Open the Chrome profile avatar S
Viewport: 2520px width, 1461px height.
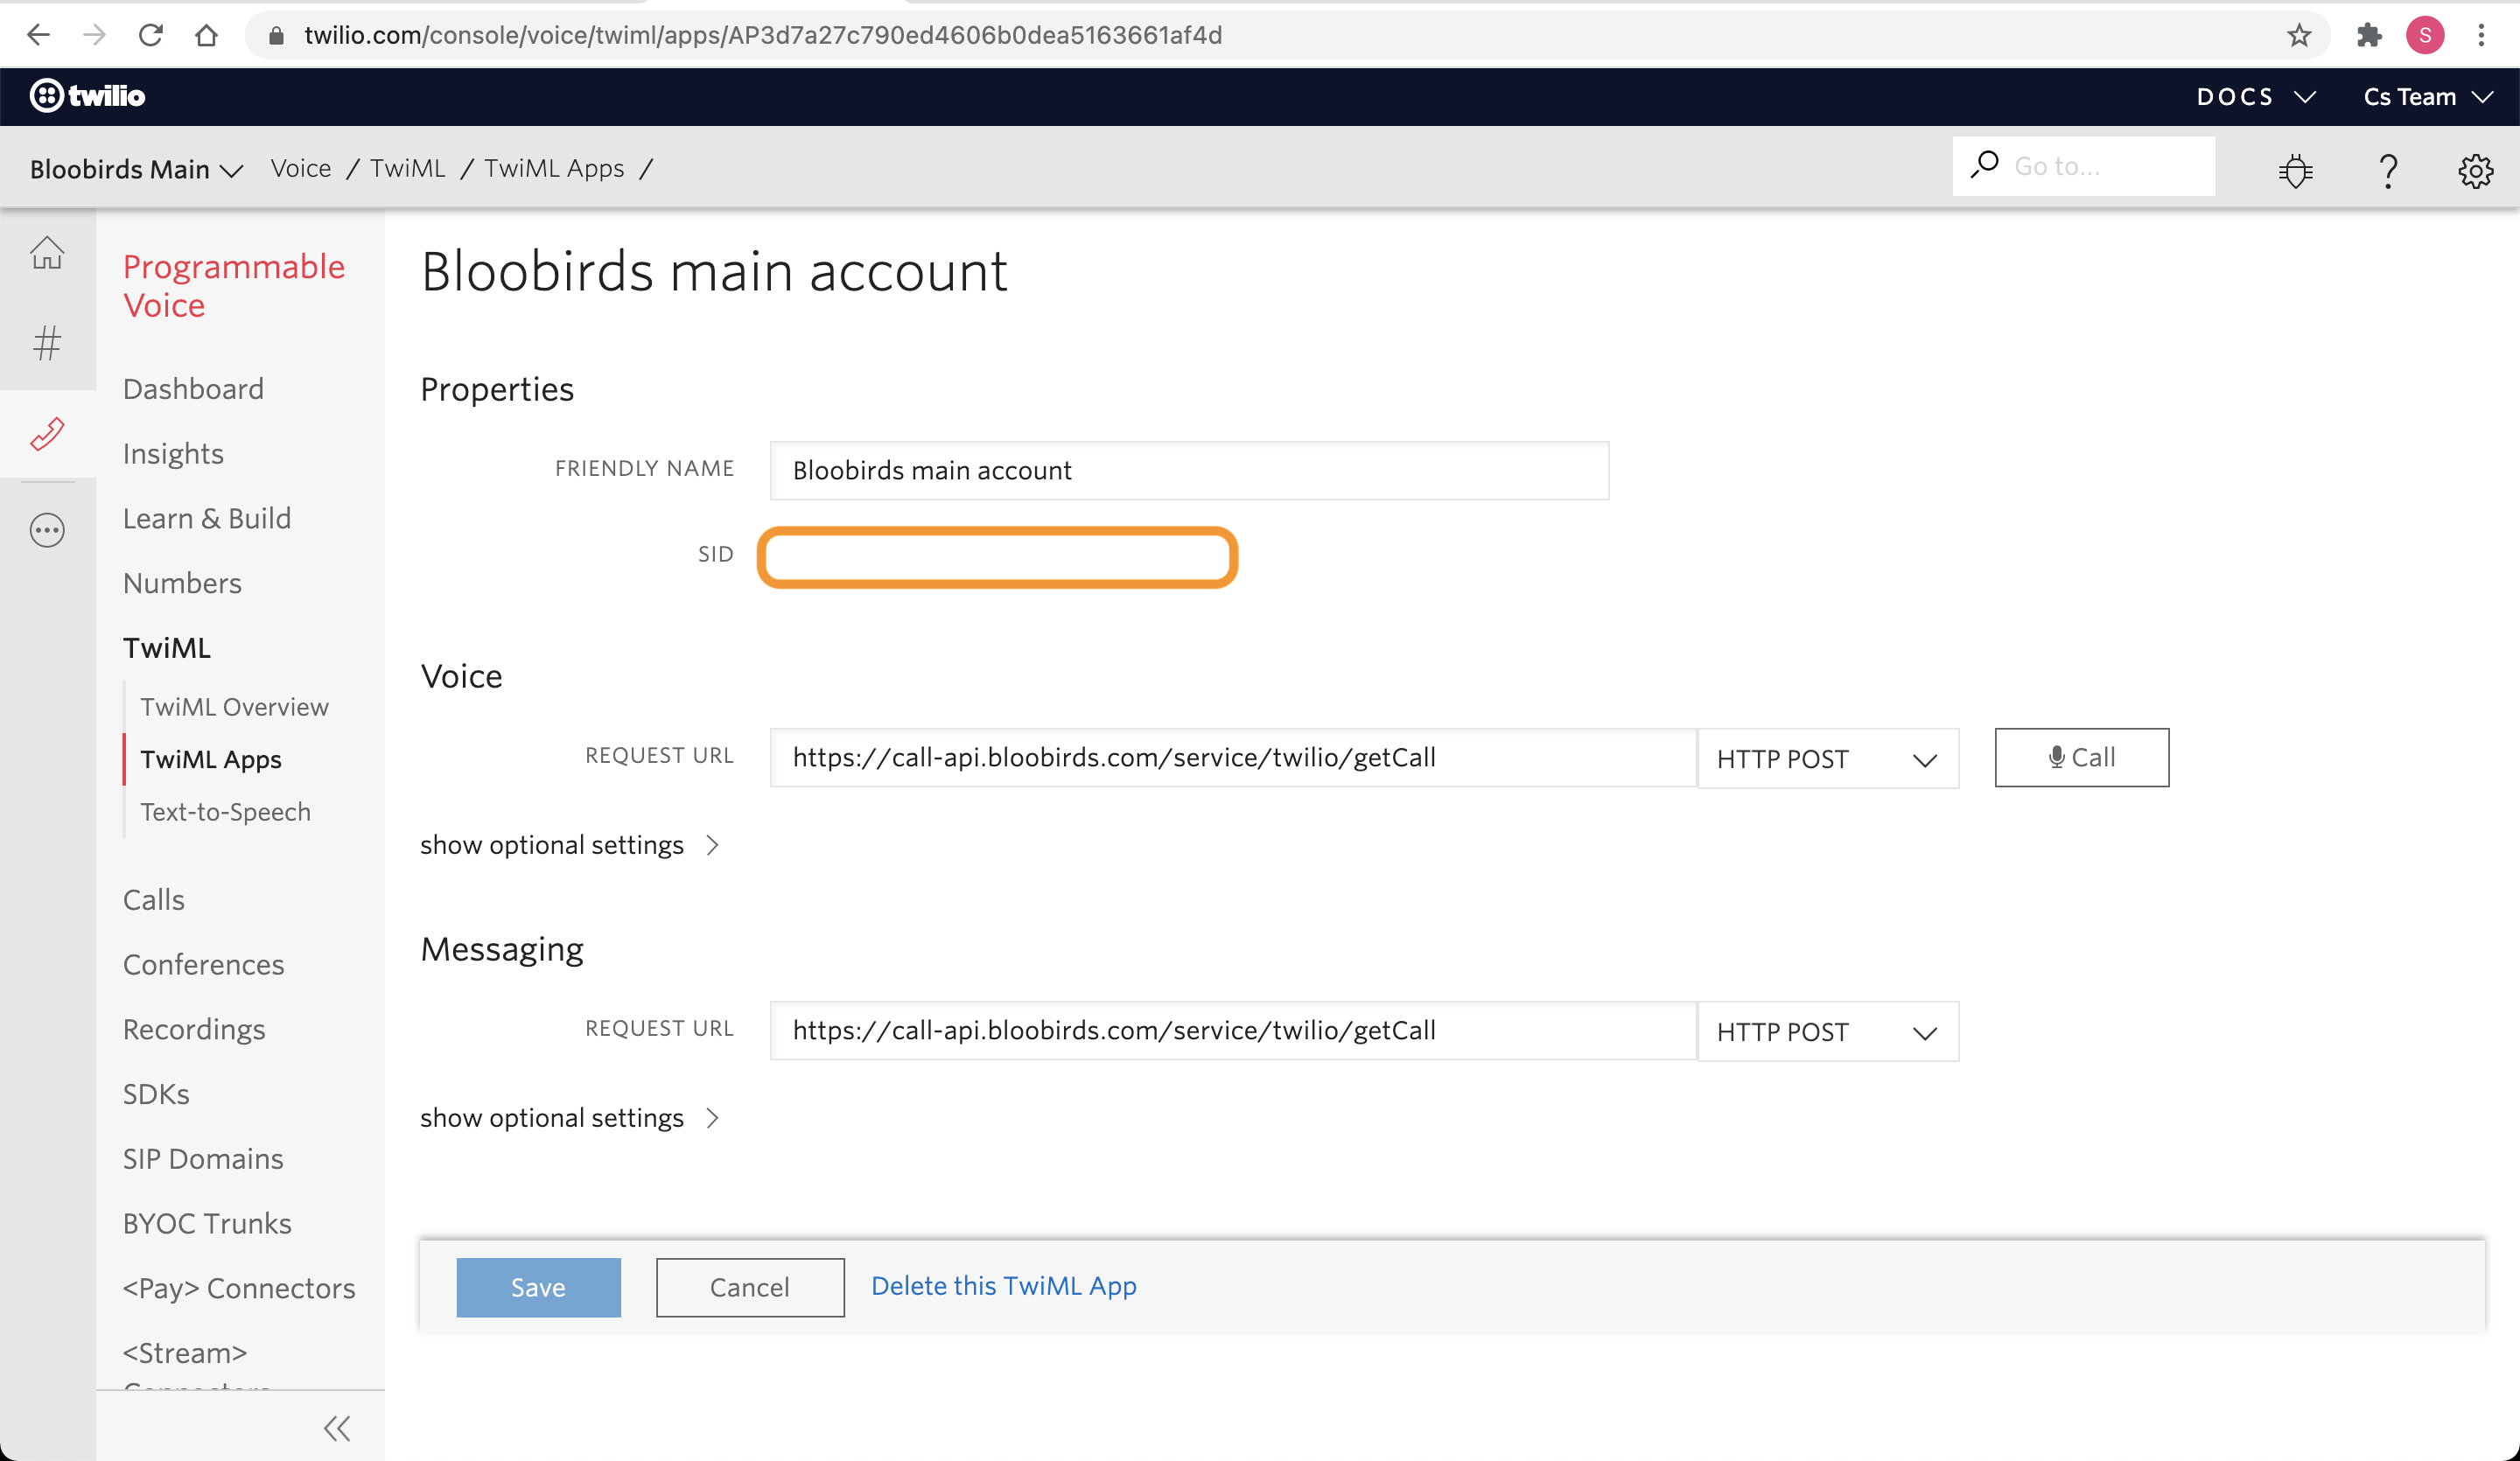tap(2425, 35)
